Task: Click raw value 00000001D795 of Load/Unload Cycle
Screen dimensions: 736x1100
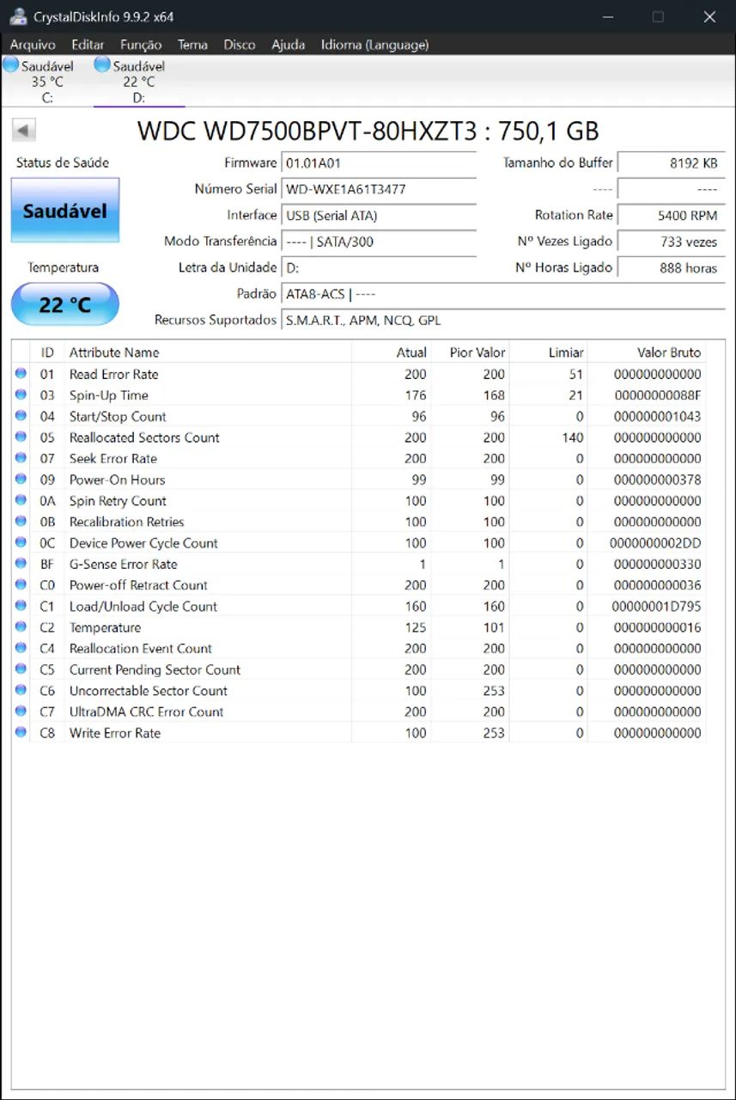Action: 658,606
